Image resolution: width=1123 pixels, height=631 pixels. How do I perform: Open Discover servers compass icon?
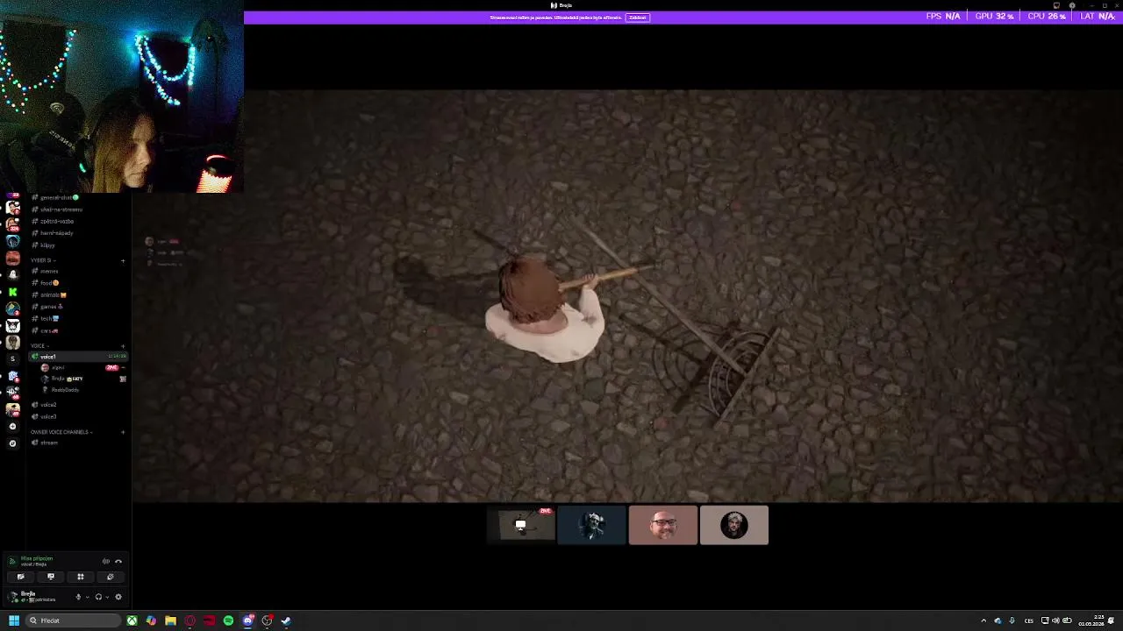point(12,443)
